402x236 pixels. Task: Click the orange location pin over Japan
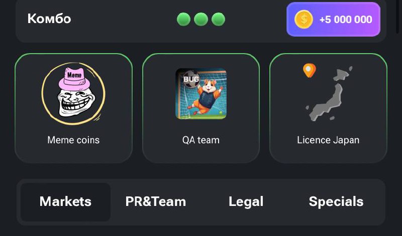pos(310,70)
